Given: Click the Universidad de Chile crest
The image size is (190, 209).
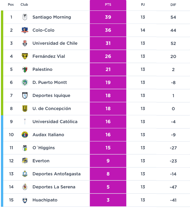Looking at the screenshot, I should click(25, 43).
